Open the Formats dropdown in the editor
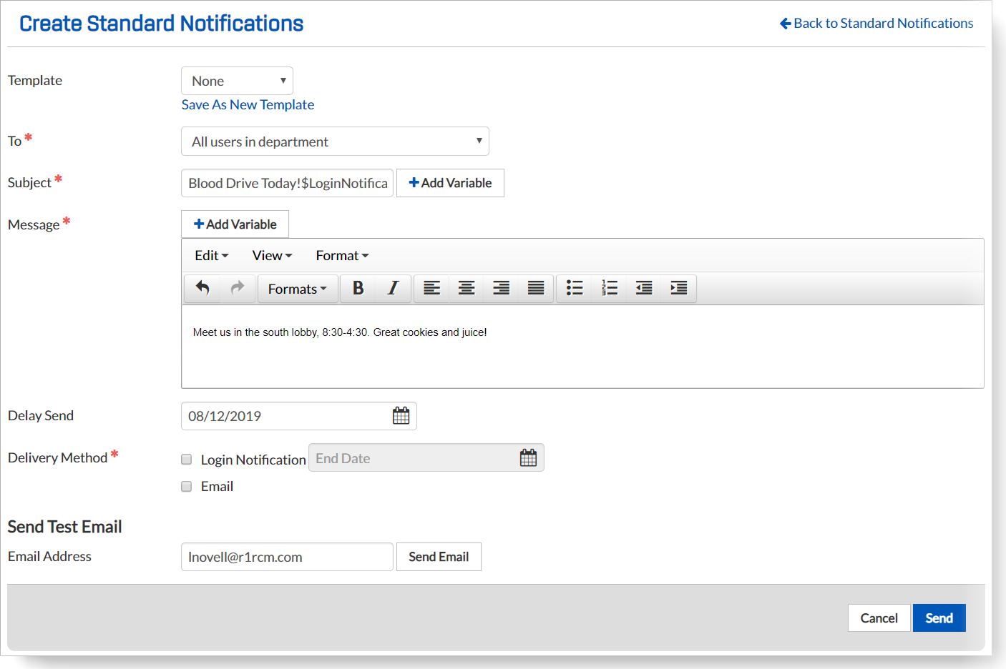 click(298, 288)
